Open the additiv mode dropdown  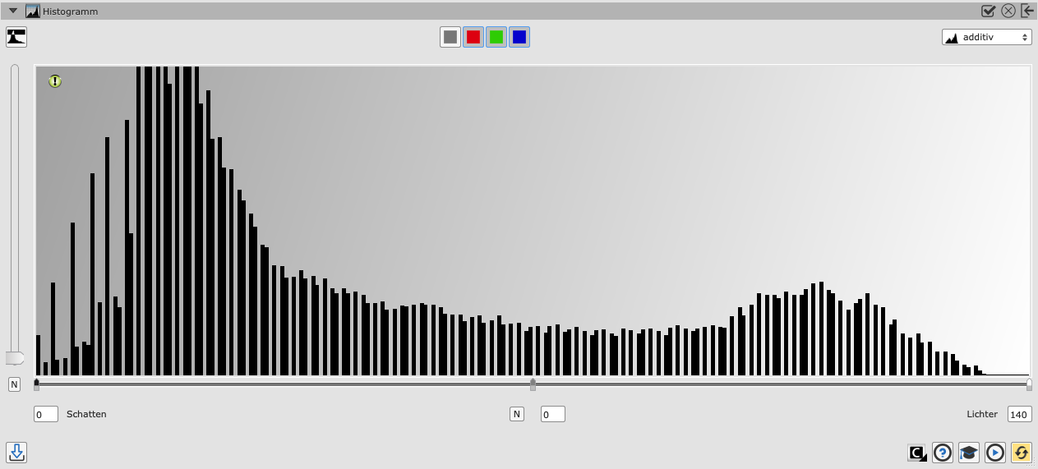point(986,38)
